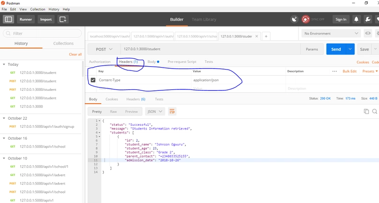379x203 pixels.
Task: Click the environment quick look eye icon
Action: 368,34
